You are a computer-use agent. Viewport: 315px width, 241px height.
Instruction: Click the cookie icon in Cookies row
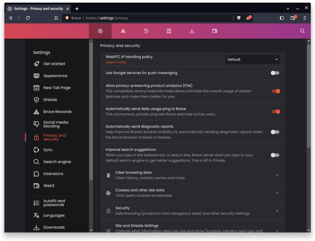coord(108,193)
